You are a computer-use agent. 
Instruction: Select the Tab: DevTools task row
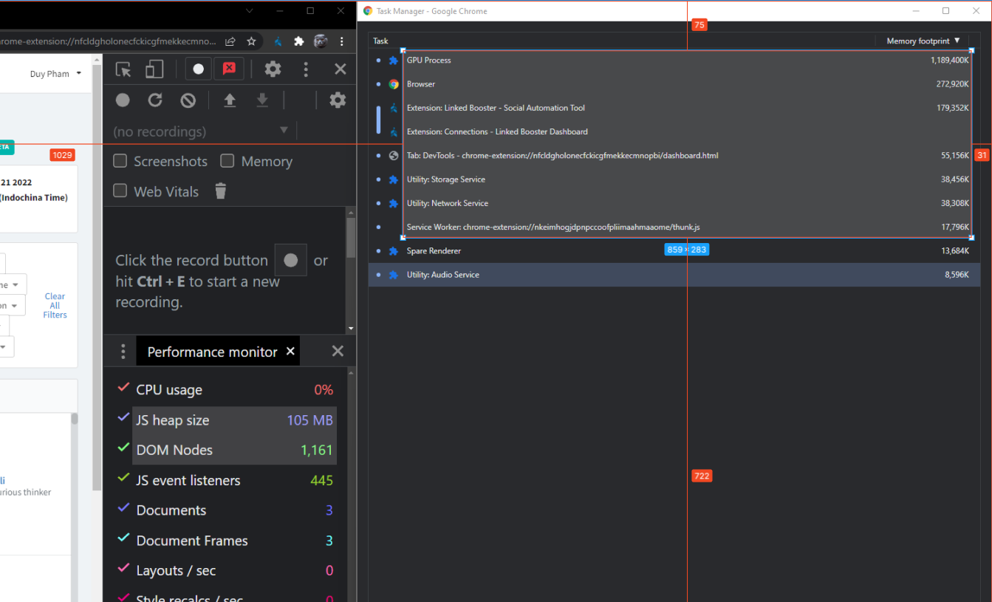[x=674, y=156]
